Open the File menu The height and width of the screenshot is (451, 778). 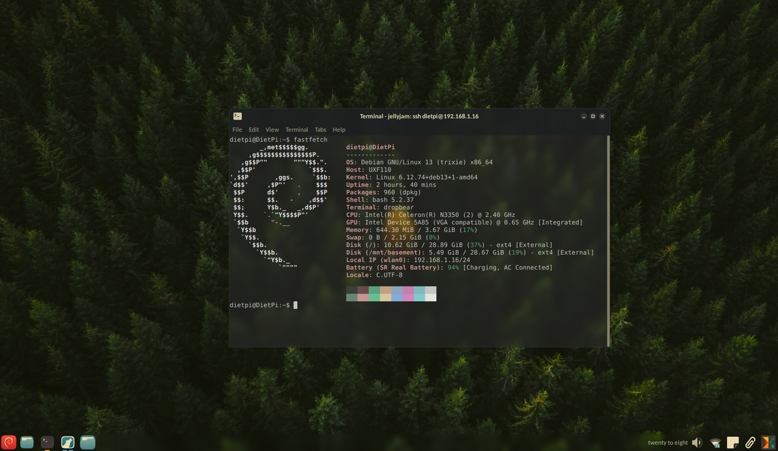coord(237,130)
